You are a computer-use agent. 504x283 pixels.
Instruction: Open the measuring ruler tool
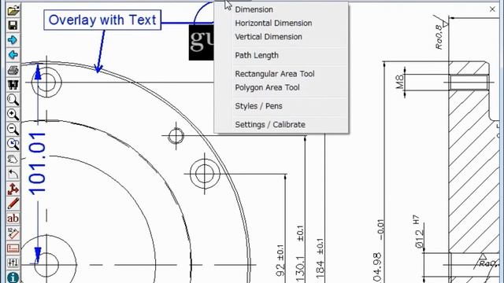point(13,233)
